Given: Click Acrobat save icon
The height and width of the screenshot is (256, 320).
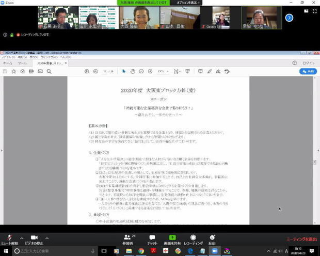Looking at the screenshot, I should tap(5, 71).
